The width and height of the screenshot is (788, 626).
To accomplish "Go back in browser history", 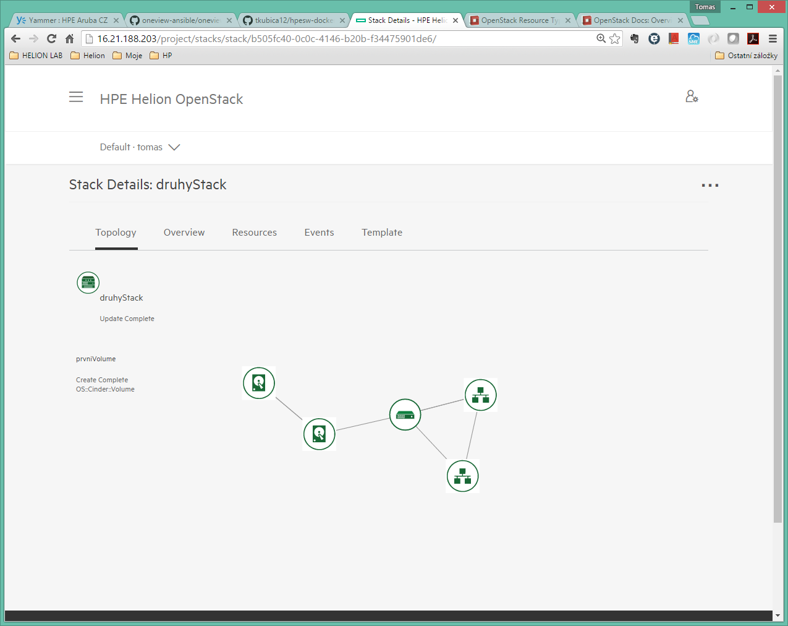I will click(16, 38).
